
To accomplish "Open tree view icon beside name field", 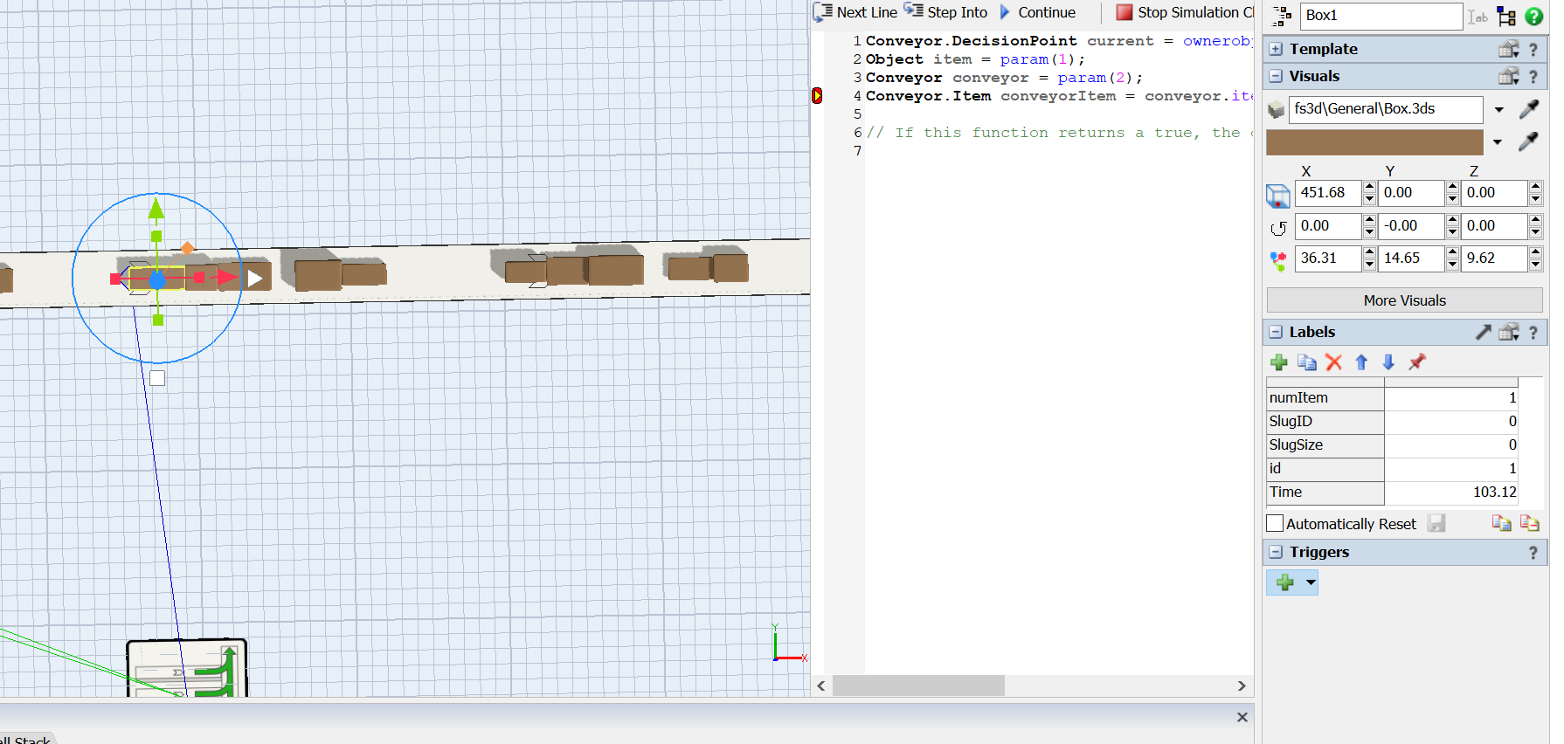I will [1506, 16].
